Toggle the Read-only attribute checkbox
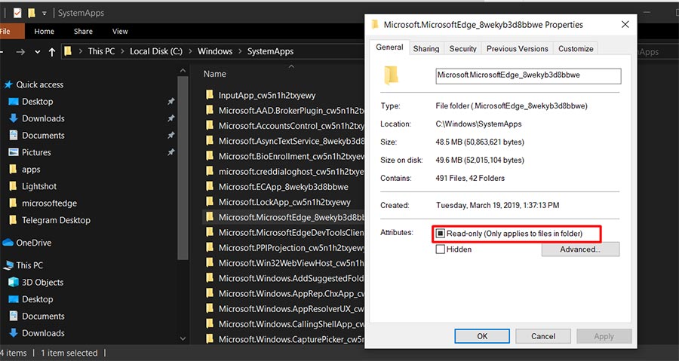The width and height of the screenshot is (679, 361). (x=441, y=234)
